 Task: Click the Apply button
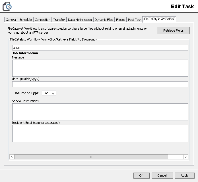(x=185, y=175)
